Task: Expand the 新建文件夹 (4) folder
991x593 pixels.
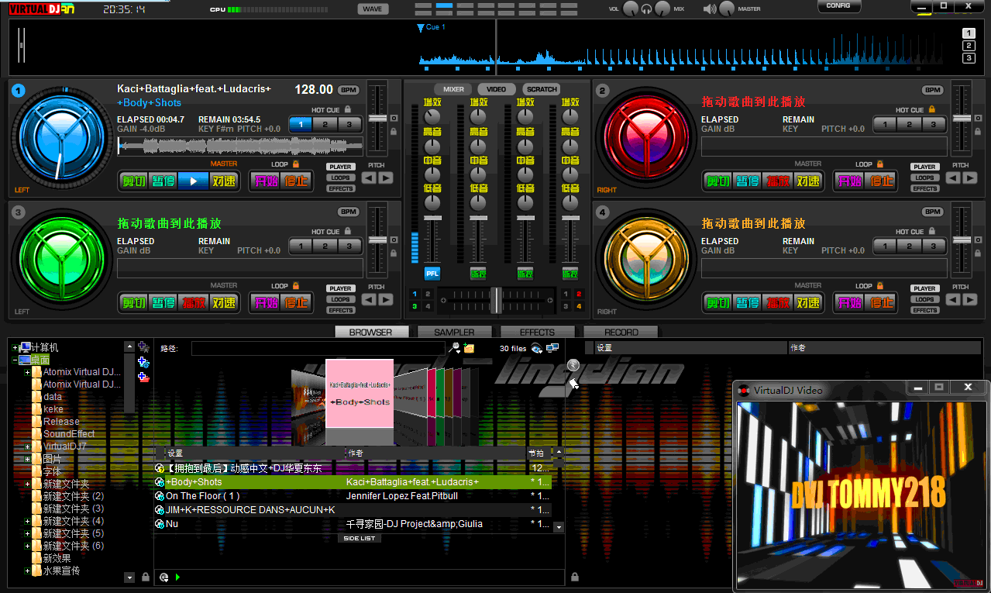Action: pos(27,522)
